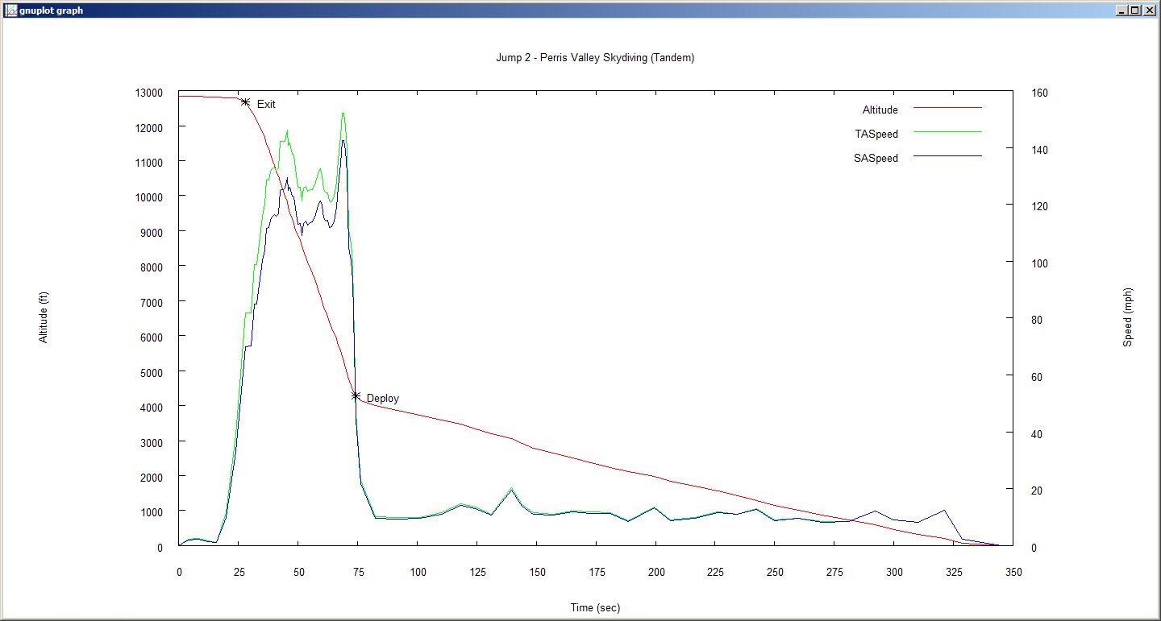Click the 160 speed tick label
1161x621 pixels.
pyautogui.click(x=1040, y=93)
